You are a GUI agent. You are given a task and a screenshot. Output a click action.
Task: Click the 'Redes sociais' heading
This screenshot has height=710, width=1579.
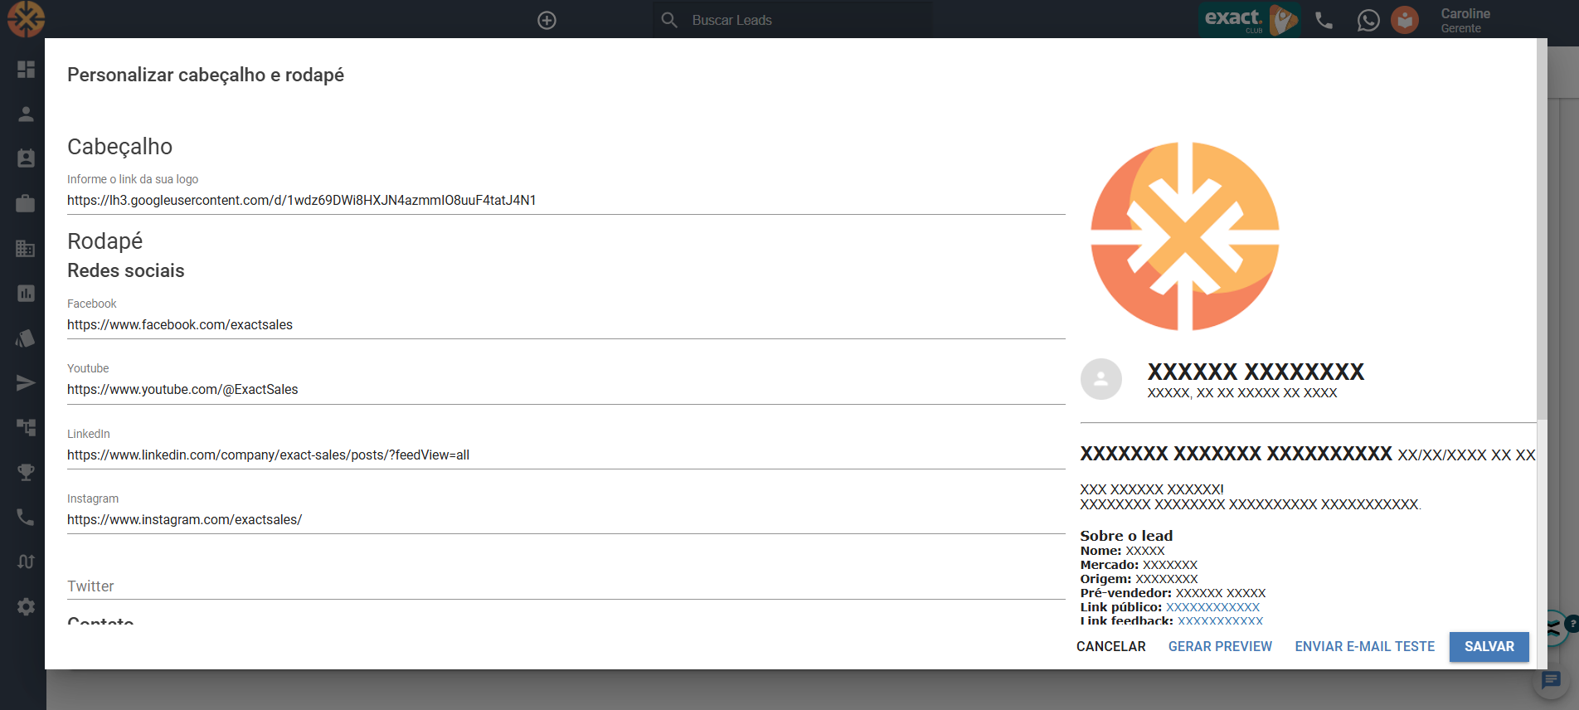(x=126, y=270)
